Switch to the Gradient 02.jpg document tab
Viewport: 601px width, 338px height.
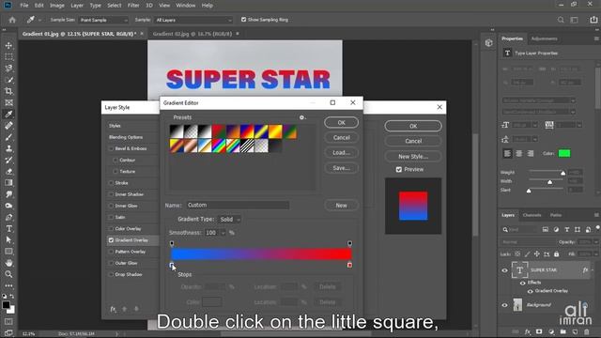193,34
